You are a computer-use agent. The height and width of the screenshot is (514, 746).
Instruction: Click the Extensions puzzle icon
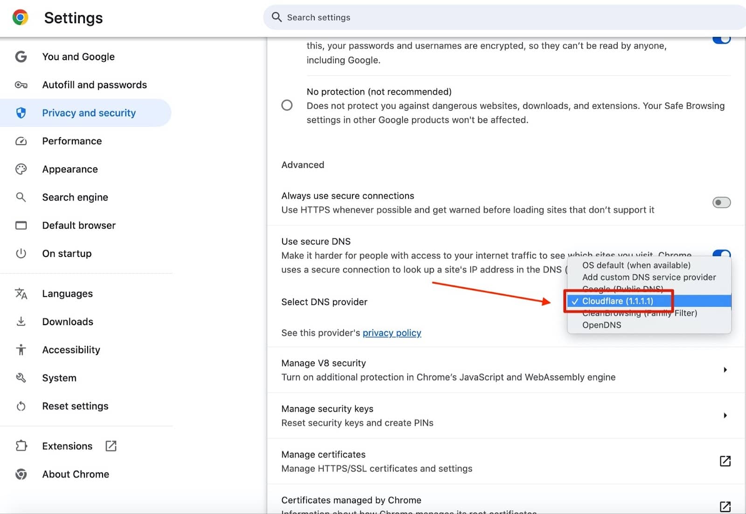coord(21,446)
